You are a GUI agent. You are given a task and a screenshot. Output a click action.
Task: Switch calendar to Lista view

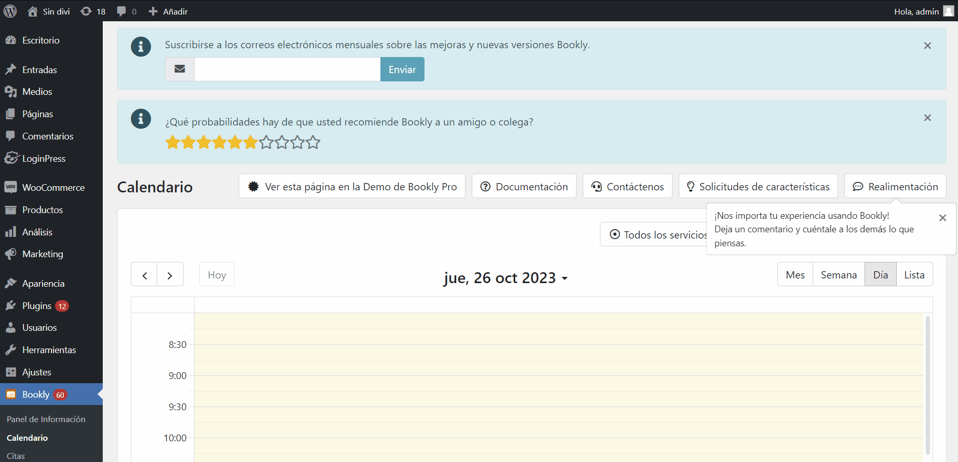914,275
